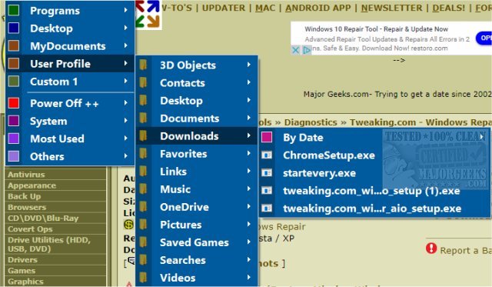Click the four-arrow logo icon at top
This screenshot has width=492, height=287.
pyautogui.click(x=148, y=15)
